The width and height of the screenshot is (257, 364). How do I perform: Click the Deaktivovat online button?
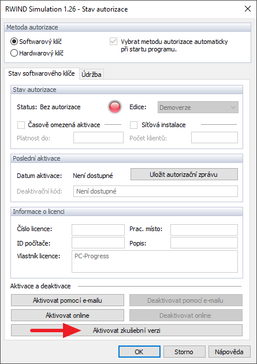point(186,315)
